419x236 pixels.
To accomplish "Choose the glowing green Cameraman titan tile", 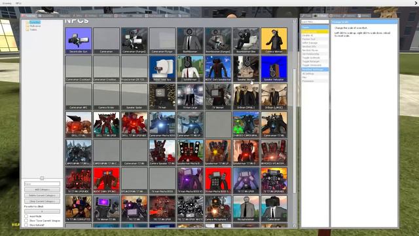I will tap(246, 125).
